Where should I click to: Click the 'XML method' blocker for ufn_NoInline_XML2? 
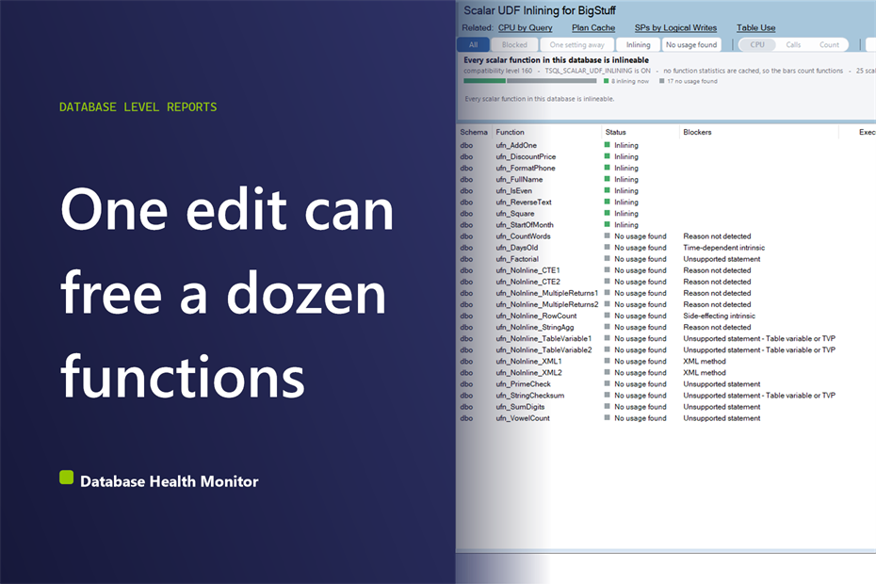[705, 373]
